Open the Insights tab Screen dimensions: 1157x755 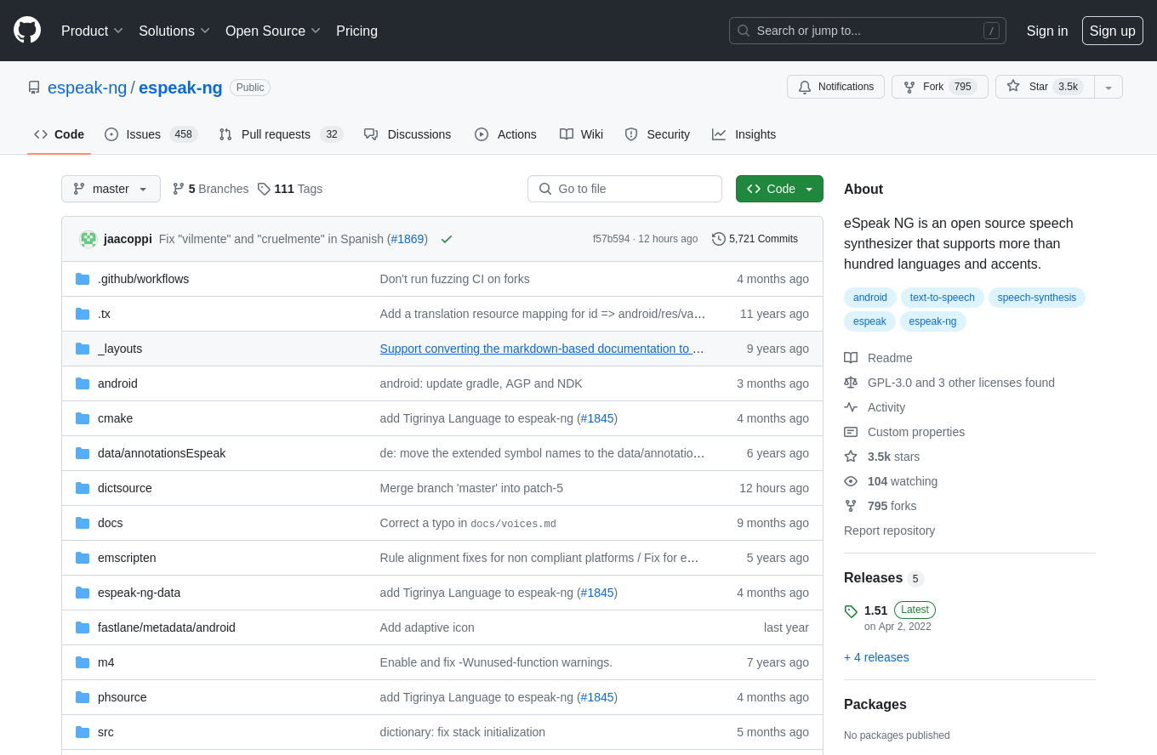(744, 134)
